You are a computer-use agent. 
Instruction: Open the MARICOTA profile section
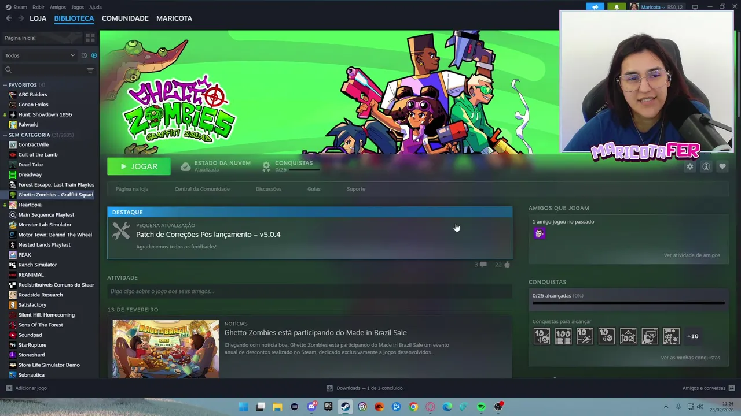point(174,18)
